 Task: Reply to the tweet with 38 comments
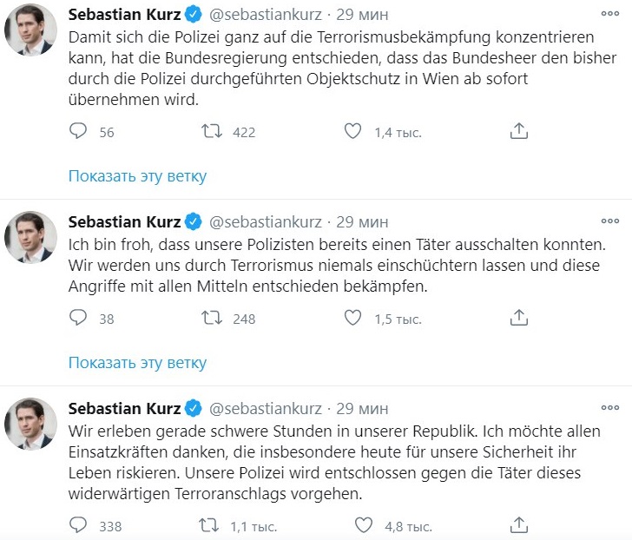pyautogui.click(x=78, y=319)
